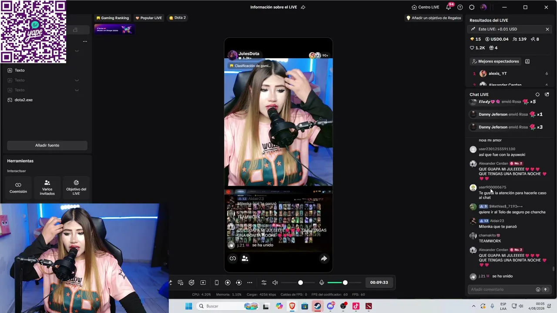Click the AI tools toolbar icon
Viewport: 557px width, 313px height.
point(191,283)
